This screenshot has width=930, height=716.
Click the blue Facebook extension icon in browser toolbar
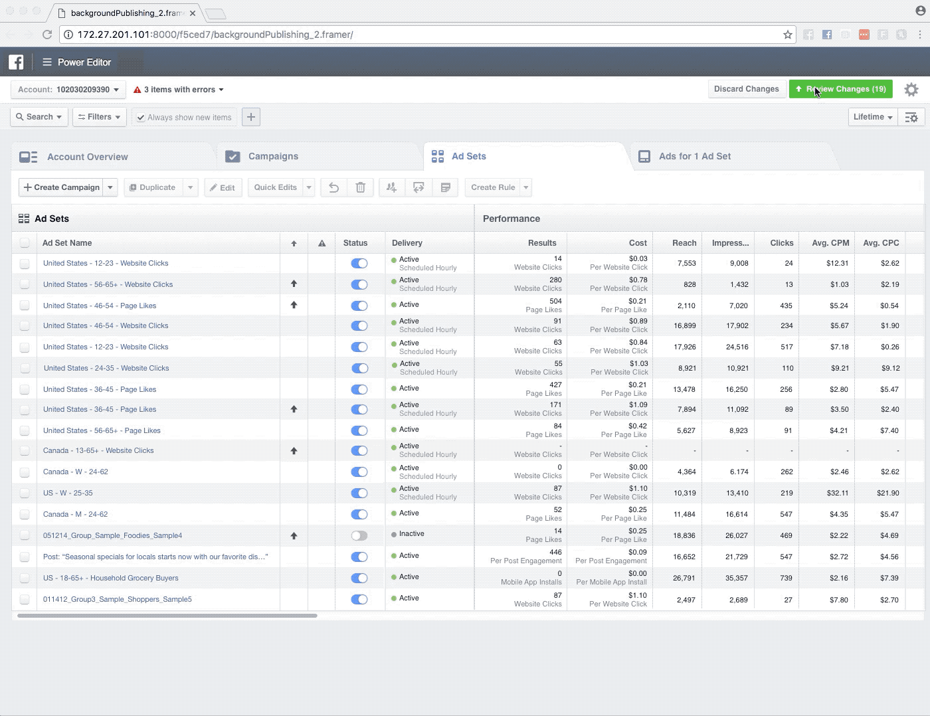[x=827, y=35]
